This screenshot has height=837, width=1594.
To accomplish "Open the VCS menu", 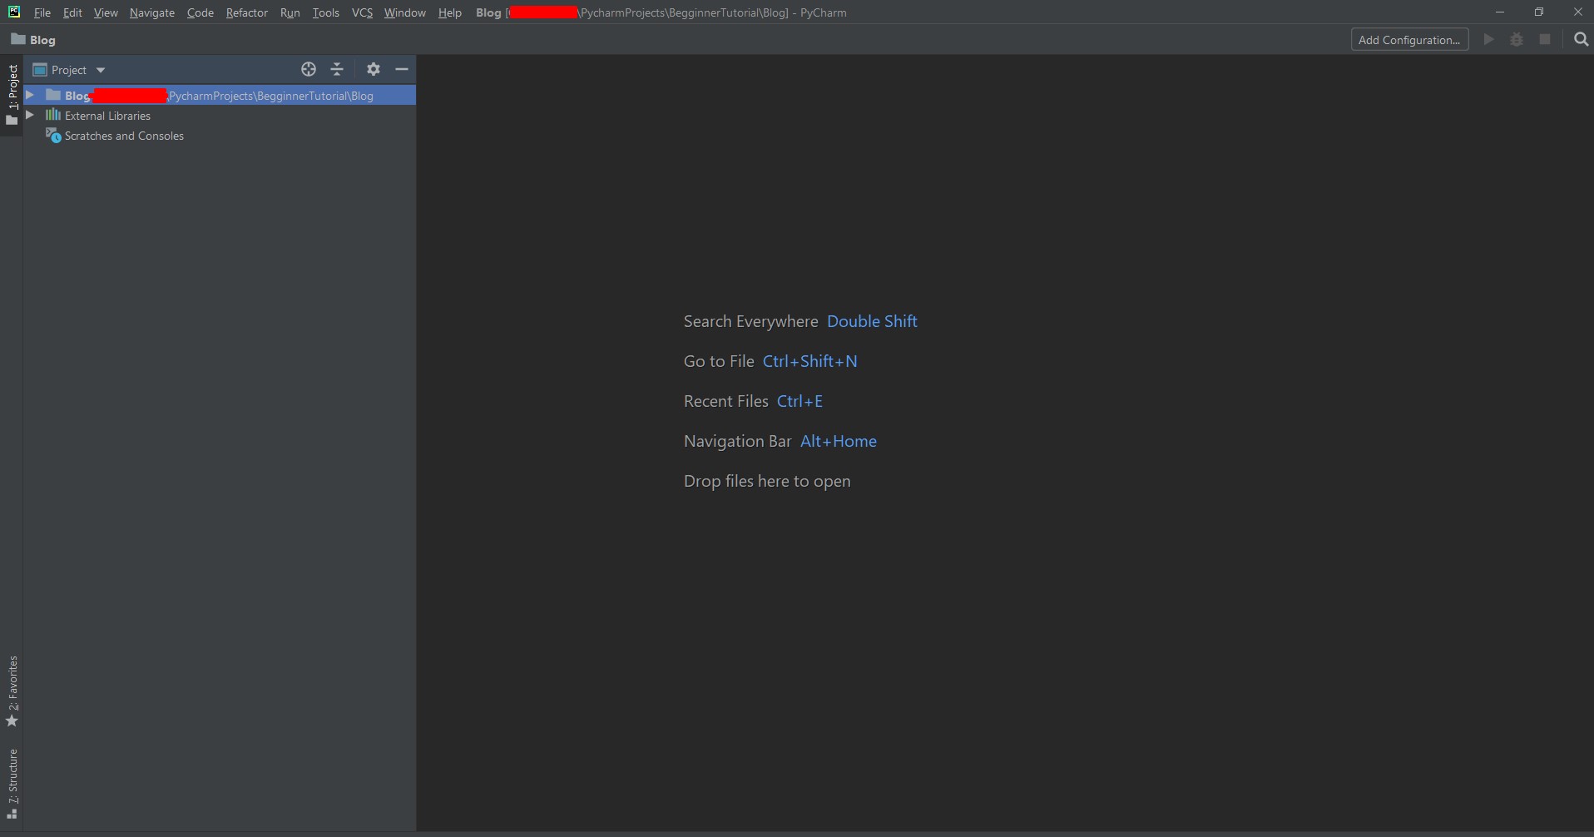I will tap(362, 12).
